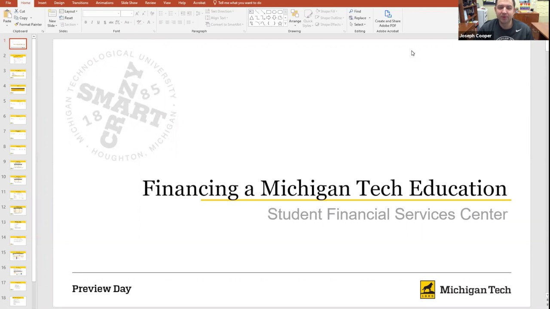This screenshot has height=309, width=550.
Task: Click the Reset slide button
Action: (x=66, y=18)
